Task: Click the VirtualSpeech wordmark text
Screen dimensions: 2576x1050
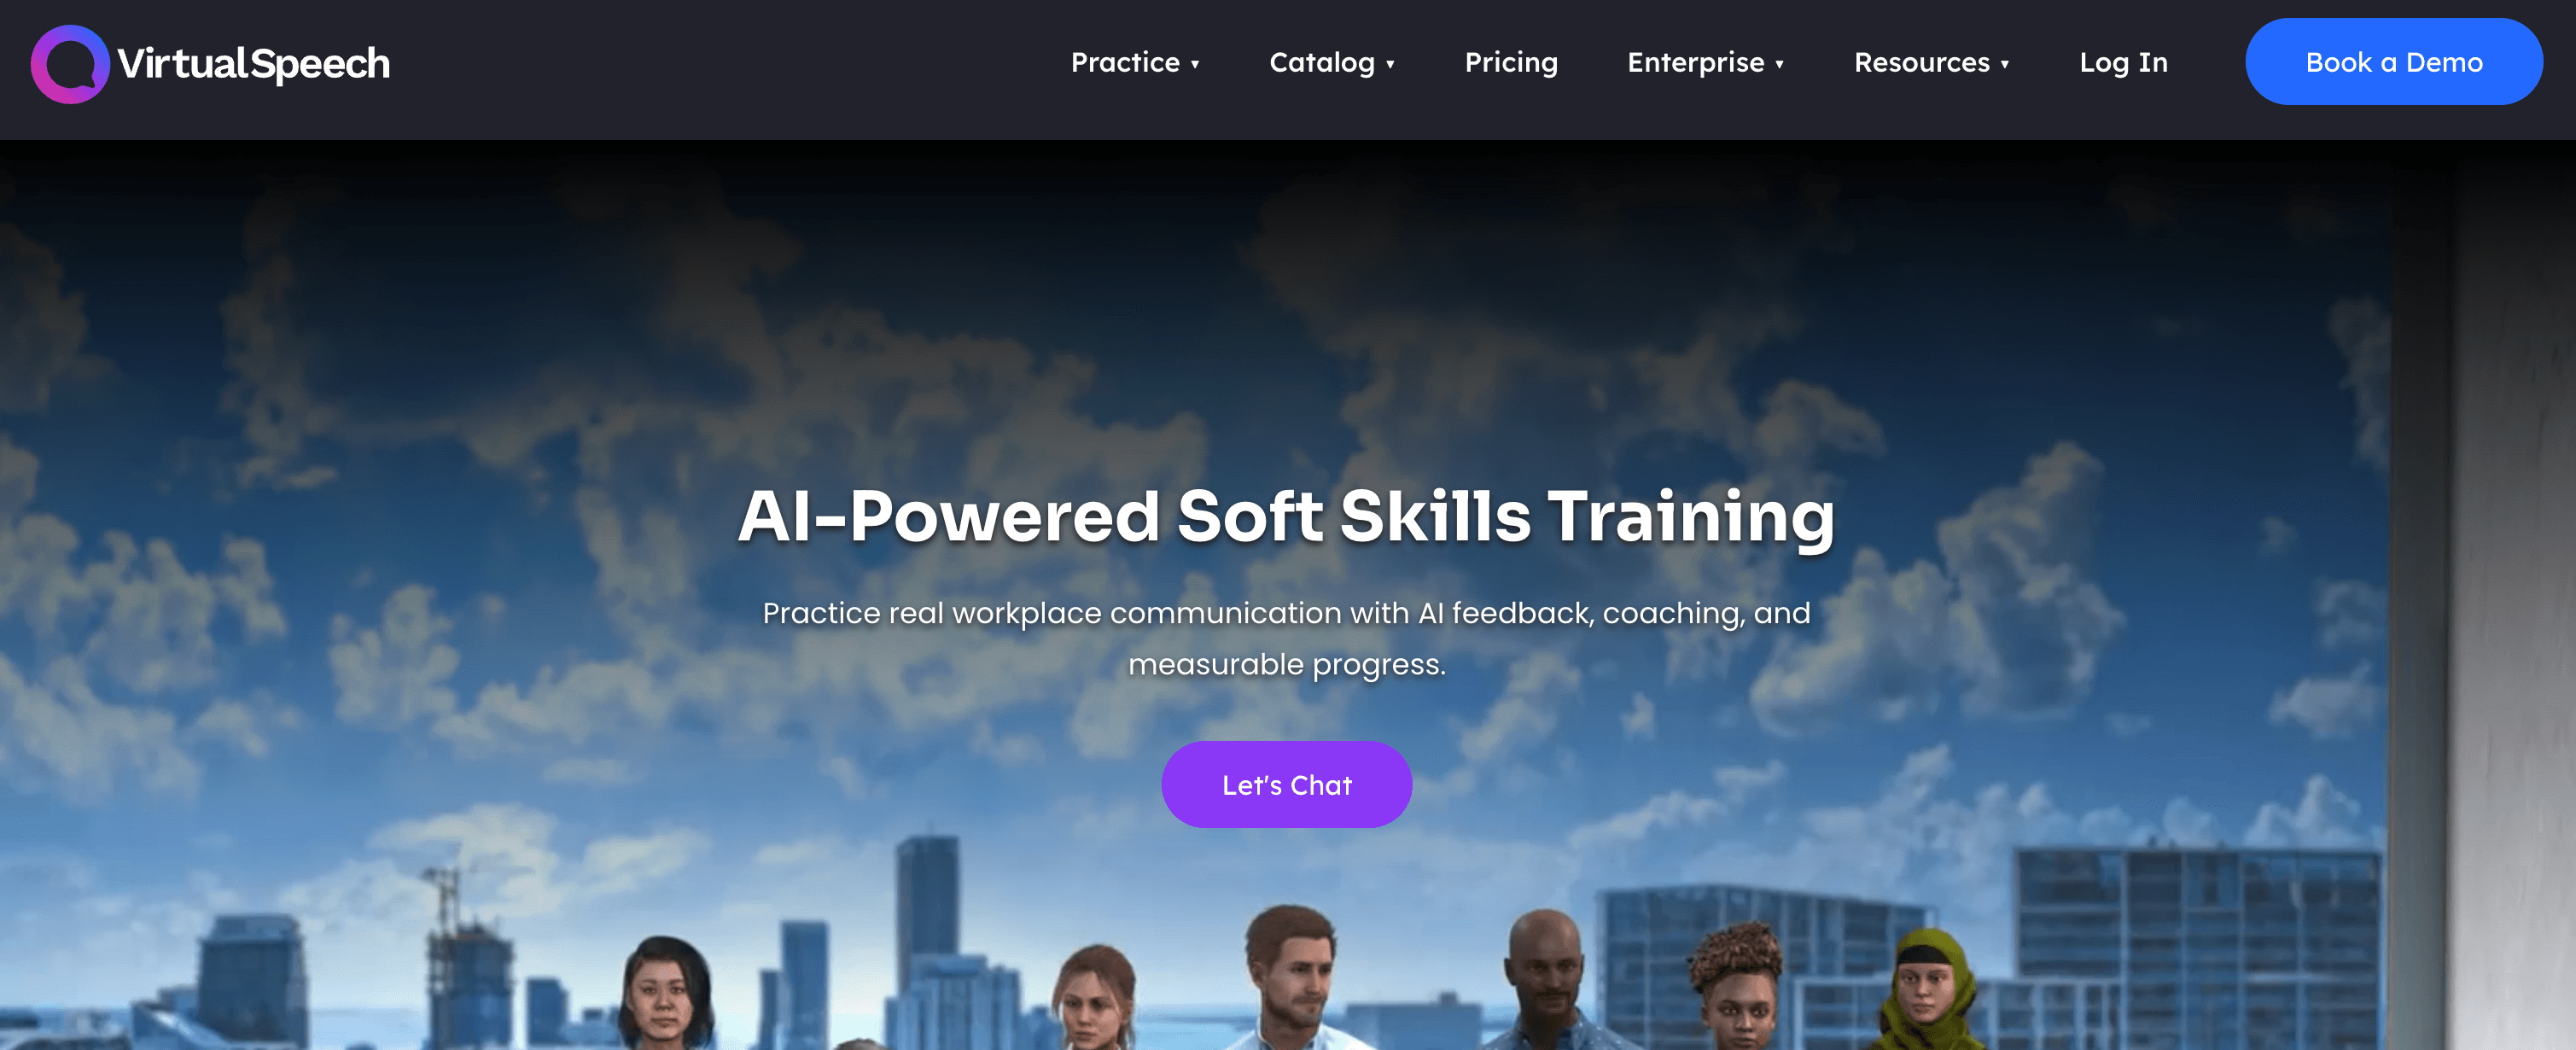Action: point(254,64)
